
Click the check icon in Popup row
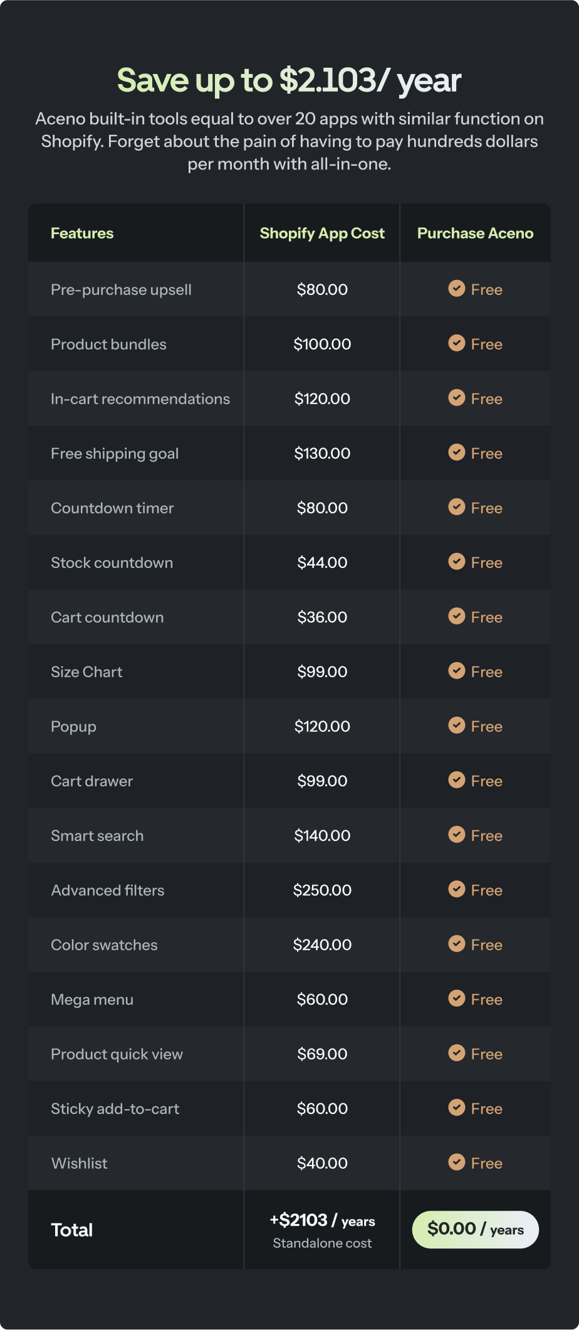click(457, 726)
